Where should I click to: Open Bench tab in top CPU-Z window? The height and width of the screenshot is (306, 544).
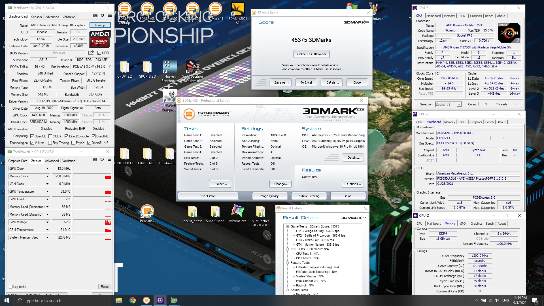click(x=489, y=16)
